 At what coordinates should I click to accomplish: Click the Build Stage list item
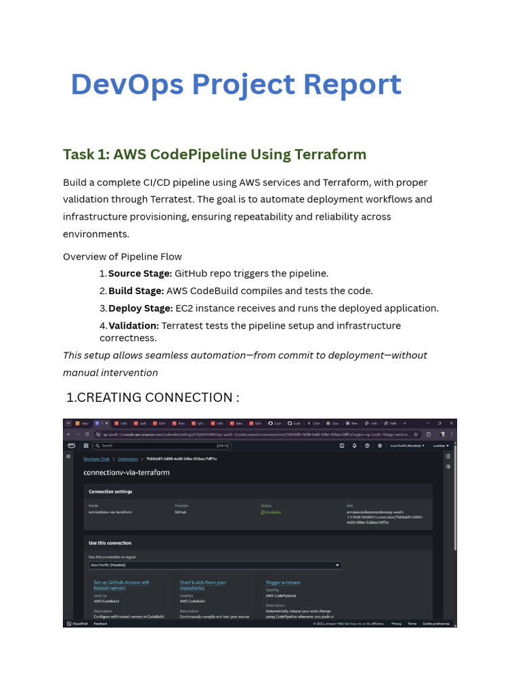[x=236, y=291]
